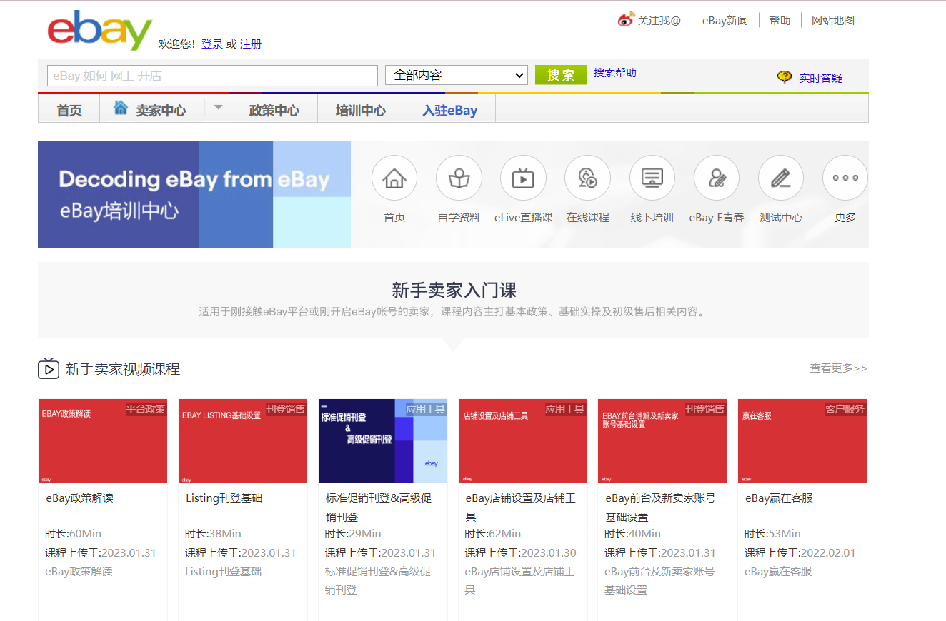Click the 实时答疑 question mark icon
The width and height of the screenshot is (946, 621).
point(784,76)
